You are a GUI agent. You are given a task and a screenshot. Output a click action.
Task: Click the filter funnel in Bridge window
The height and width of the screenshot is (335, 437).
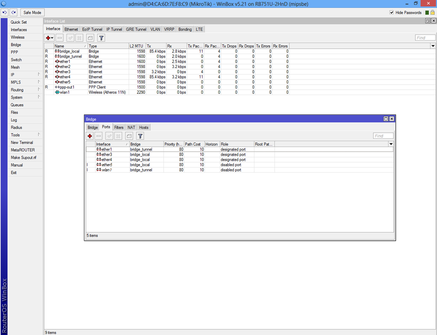[x=140, y=136]
